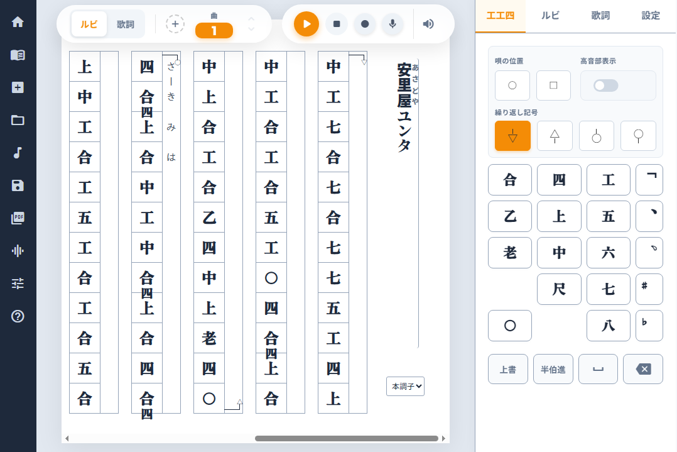Select the square 唄の位置 option
This screenshot has width=677, height=452.
coord(553,85)
